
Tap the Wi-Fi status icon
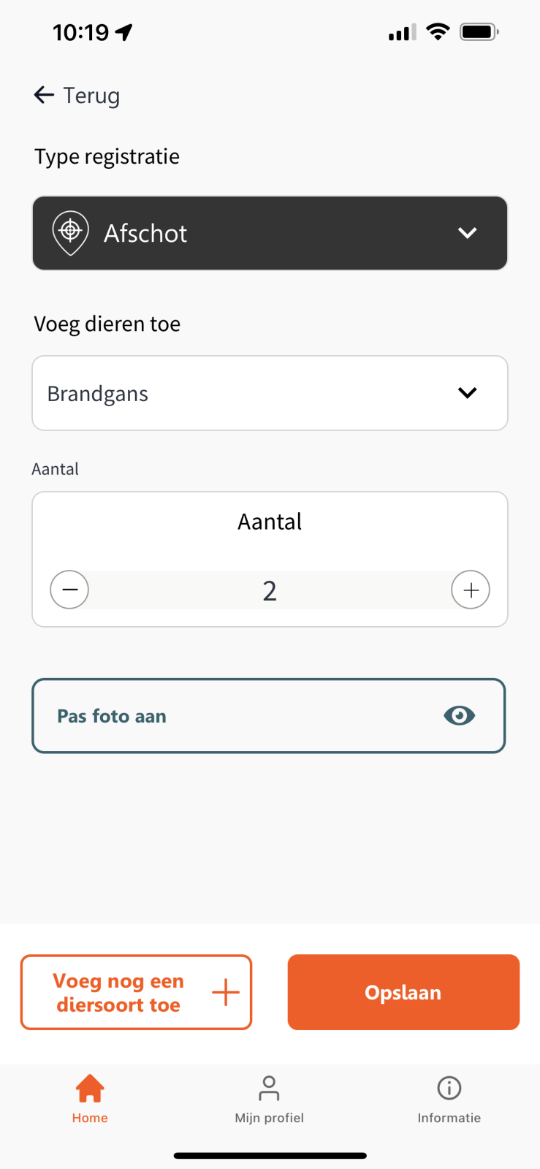[438, 31]
